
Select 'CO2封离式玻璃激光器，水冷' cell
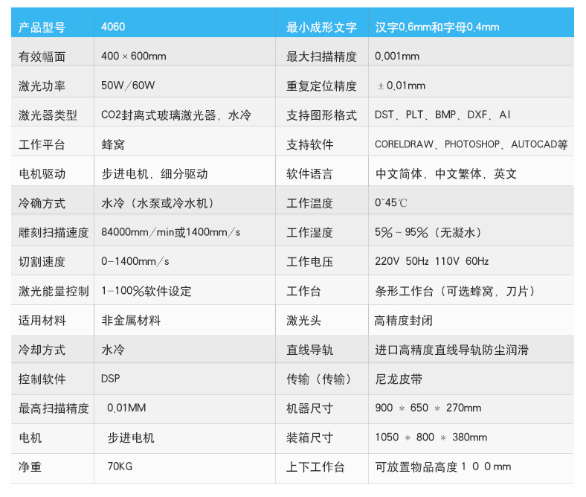176,115
